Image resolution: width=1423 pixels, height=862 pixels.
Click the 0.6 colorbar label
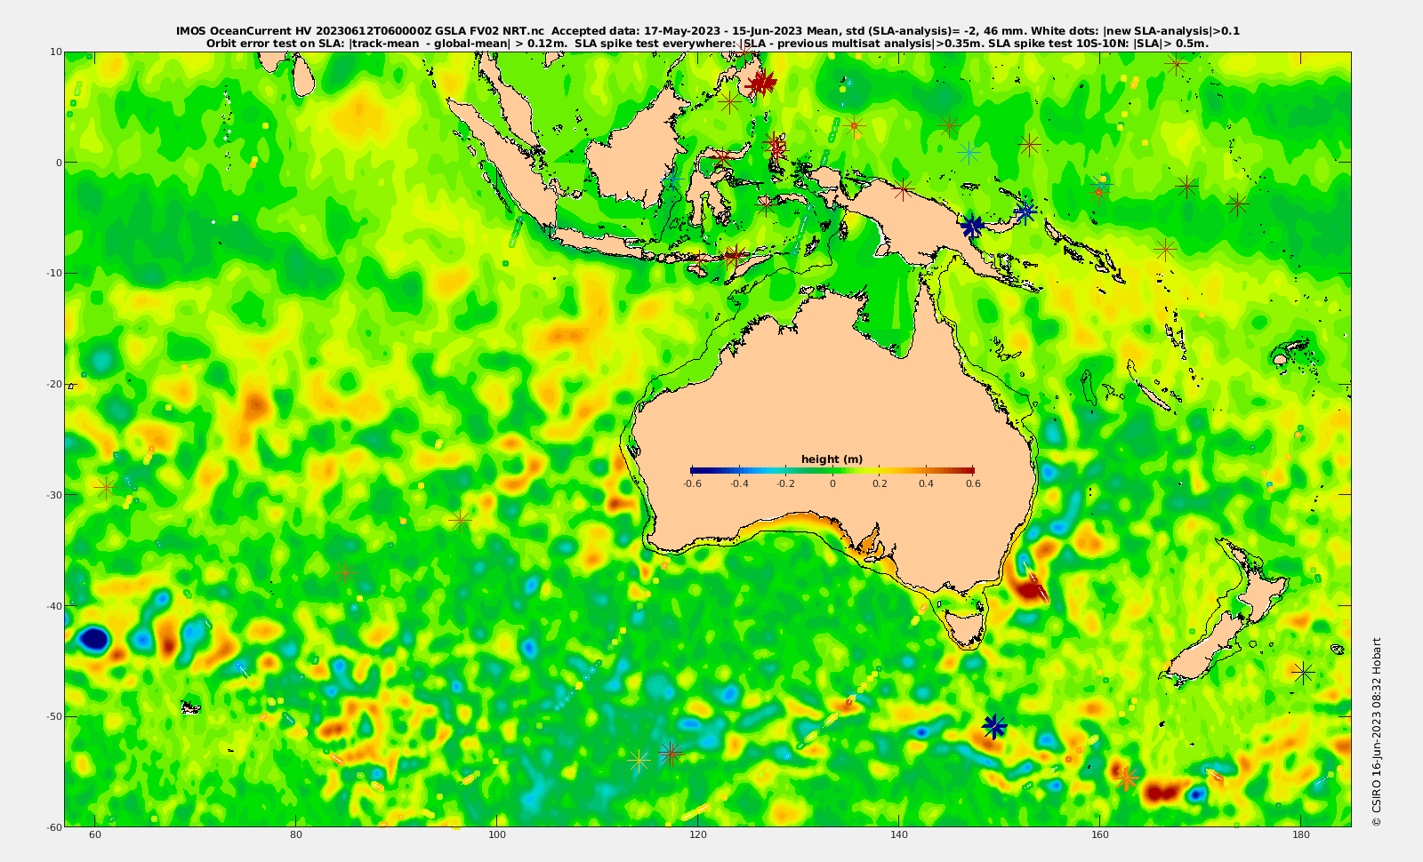pos(973,483)
